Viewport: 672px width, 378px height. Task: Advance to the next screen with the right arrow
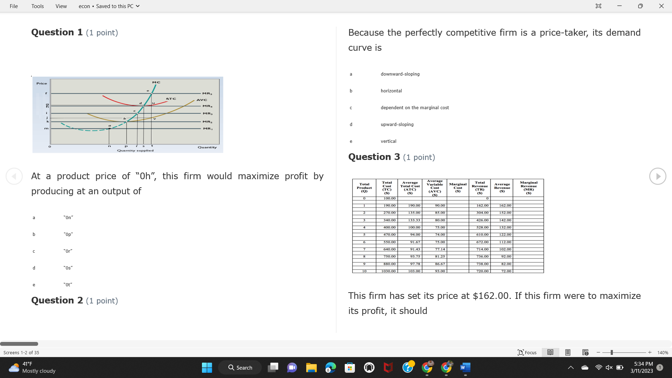(x=658, y=176)
